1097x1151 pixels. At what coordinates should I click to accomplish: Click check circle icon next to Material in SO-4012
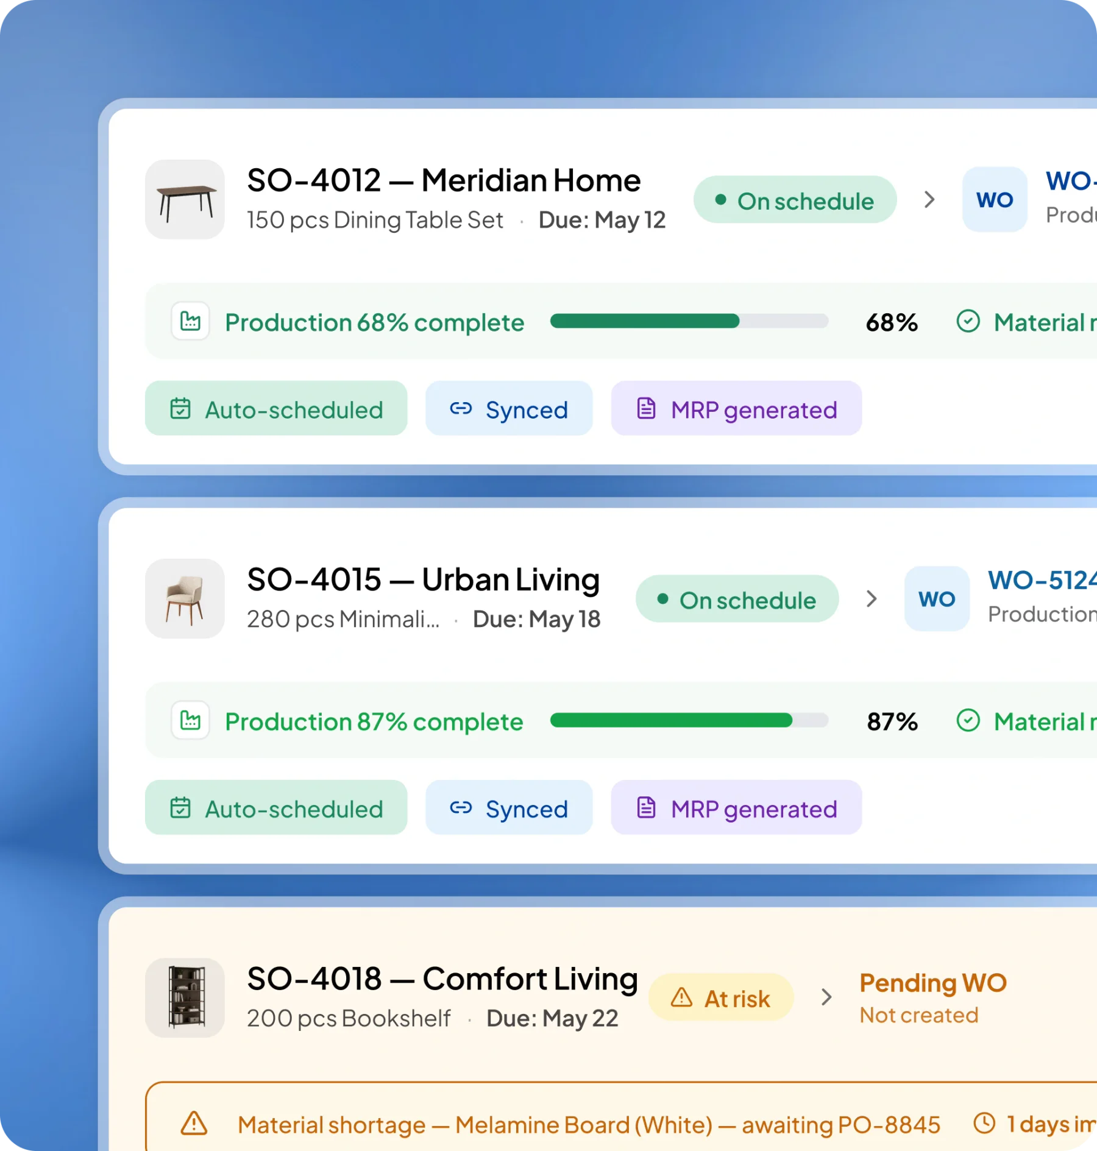point(968,321)
